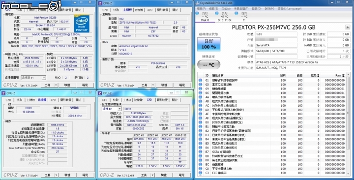Expand tools arrow in CPU-Z Memory window
The image size is (354, 180).
56,175
